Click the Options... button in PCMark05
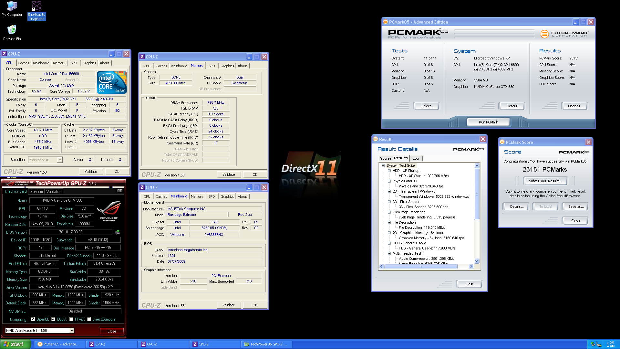 [575, 106]
